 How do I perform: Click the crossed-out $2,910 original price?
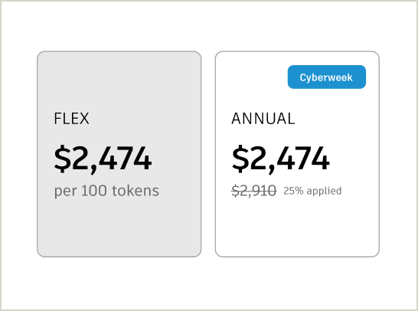[254, 191]
